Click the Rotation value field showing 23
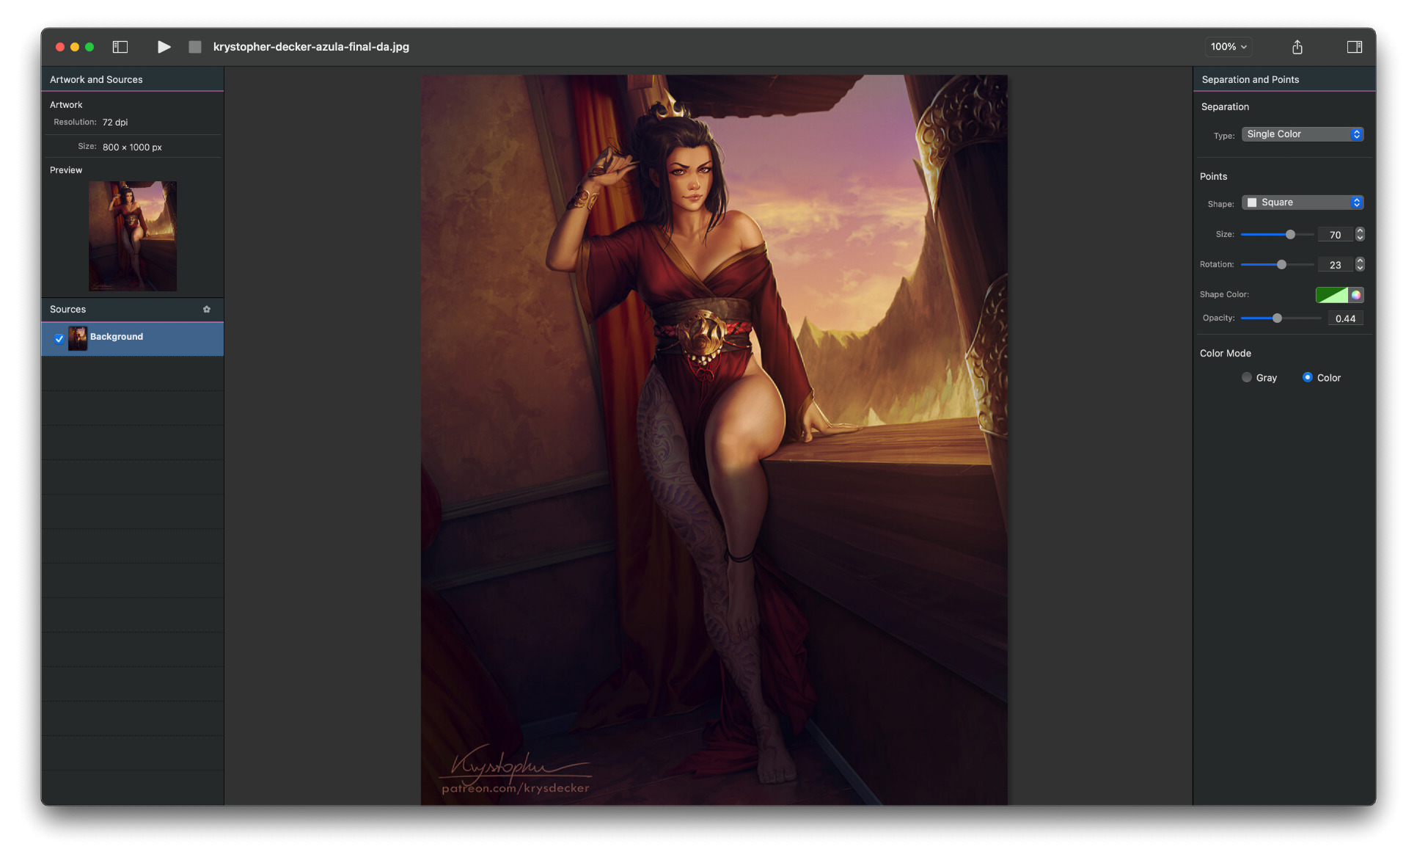The image size is (1417, 860). coord(1335,265)
